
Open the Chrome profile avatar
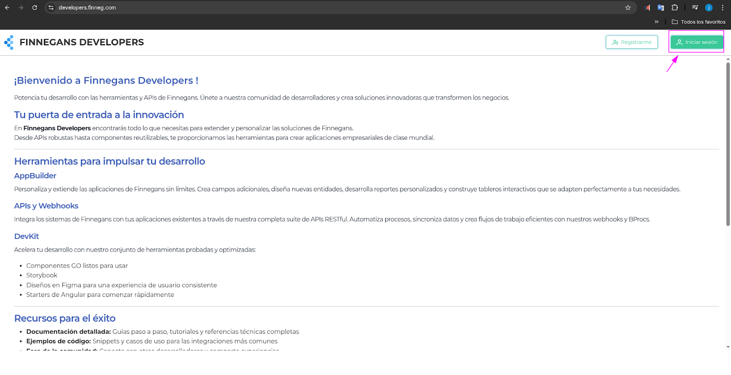click(x=709, y=8)
